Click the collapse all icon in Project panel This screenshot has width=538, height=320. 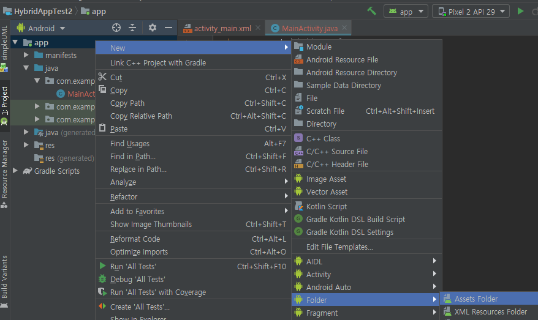click(x=132, y=28)
